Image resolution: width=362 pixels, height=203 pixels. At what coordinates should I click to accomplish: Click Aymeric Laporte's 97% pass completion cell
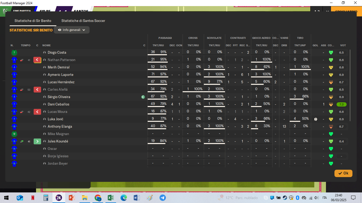click(x=163, y=74)
